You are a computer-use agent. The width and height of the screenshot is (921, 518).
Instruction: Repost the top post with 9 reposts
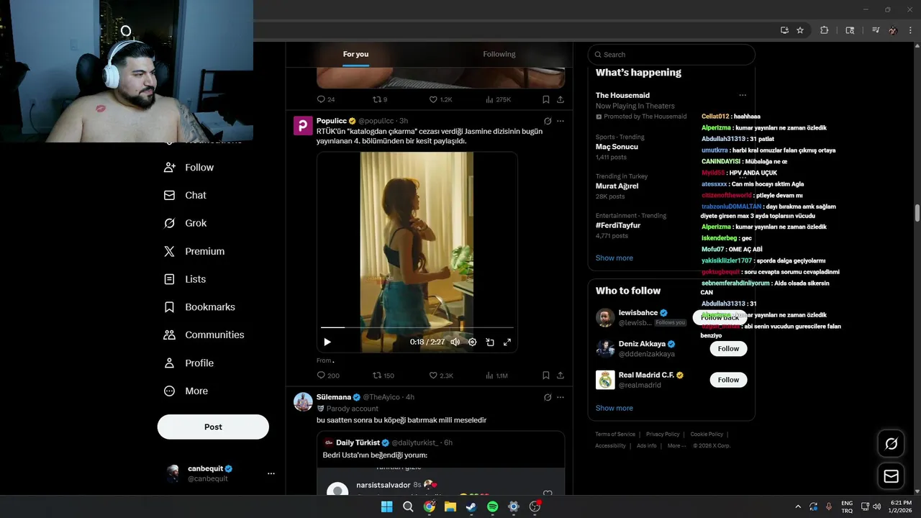[x=380, y=99]
